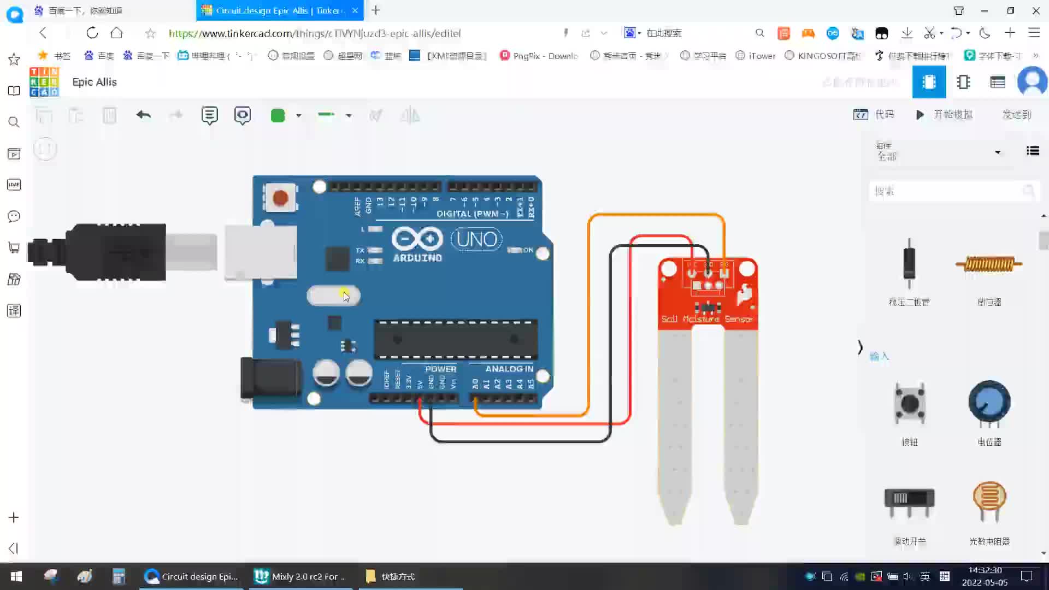Open the user profile avatar

[x=1032, y=82]
